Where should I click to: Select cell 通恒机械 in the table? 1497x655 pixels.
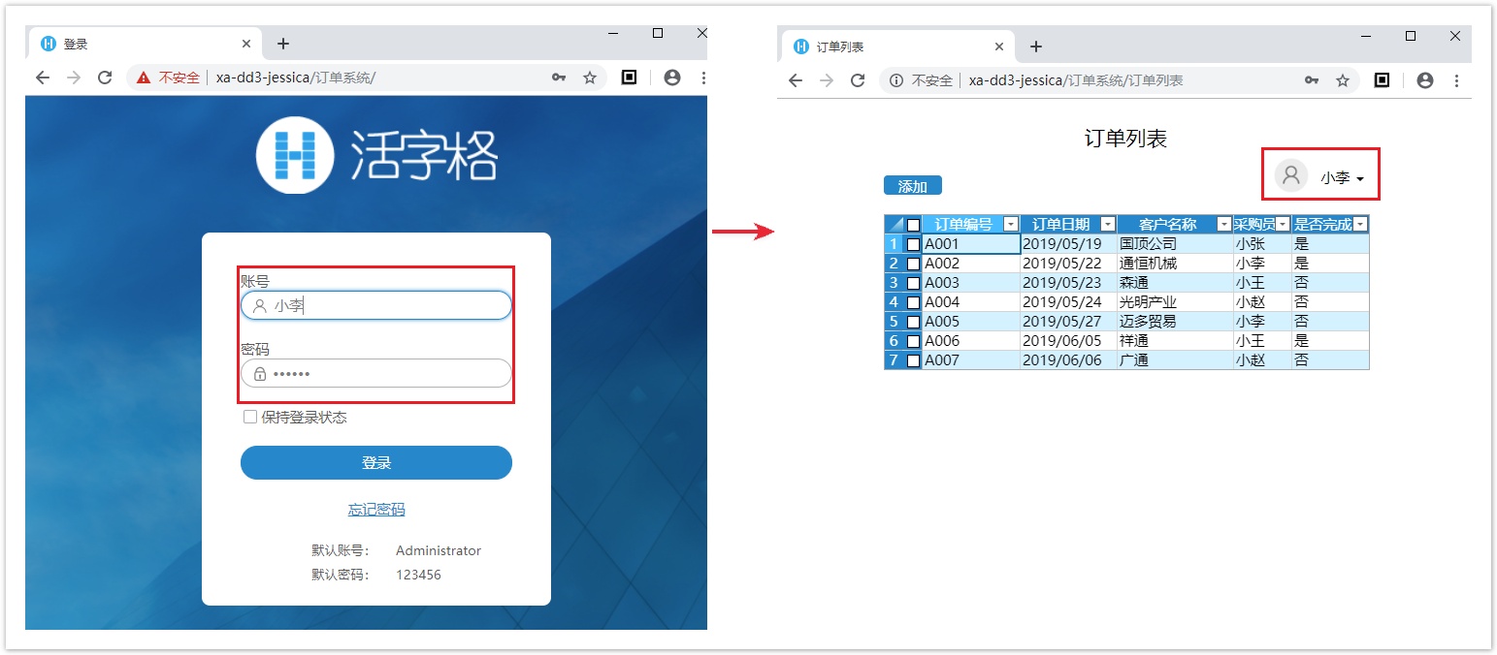tap(1175, 264)
